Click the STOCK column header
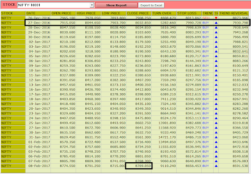Image resolution: width=251 pixels, height=174 pixels. pyautogui.click(x=13, y=13)
